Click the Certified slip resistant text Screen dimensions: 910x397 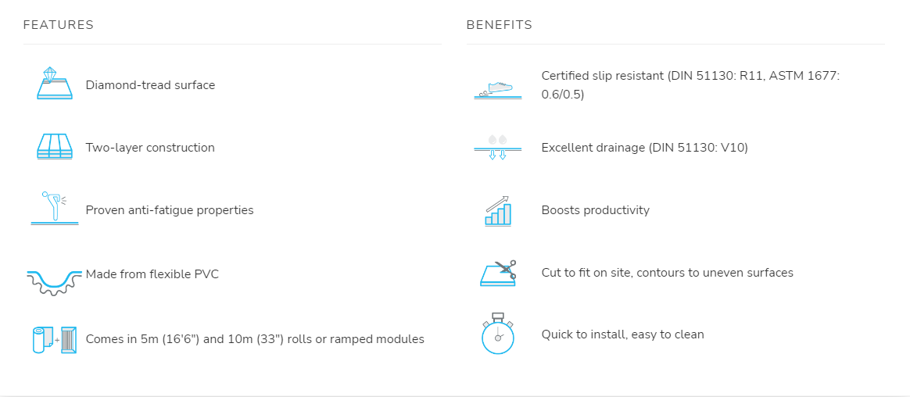(690, 84)
